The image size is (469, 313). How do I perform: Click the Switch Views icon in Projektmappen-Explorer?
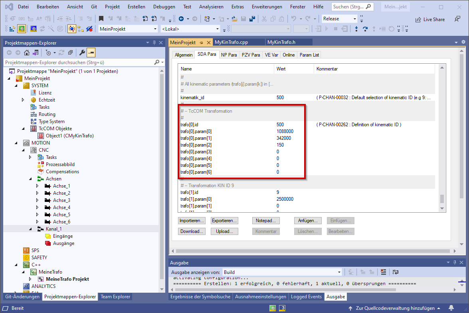(x=36, y=53)
